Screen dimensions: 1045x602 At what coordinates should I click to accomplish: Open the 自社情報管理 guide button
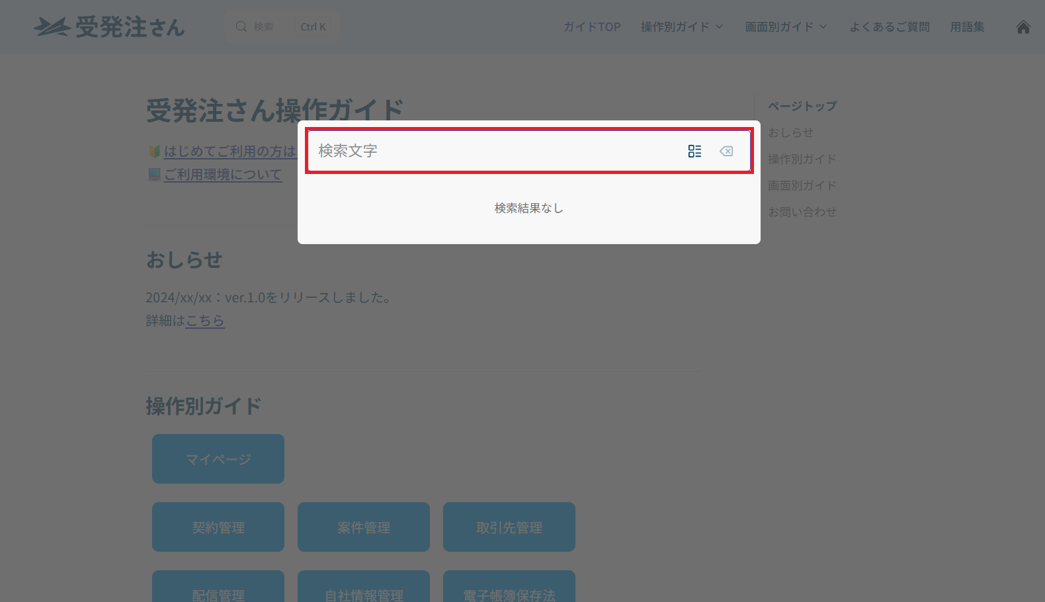(364, 587)
